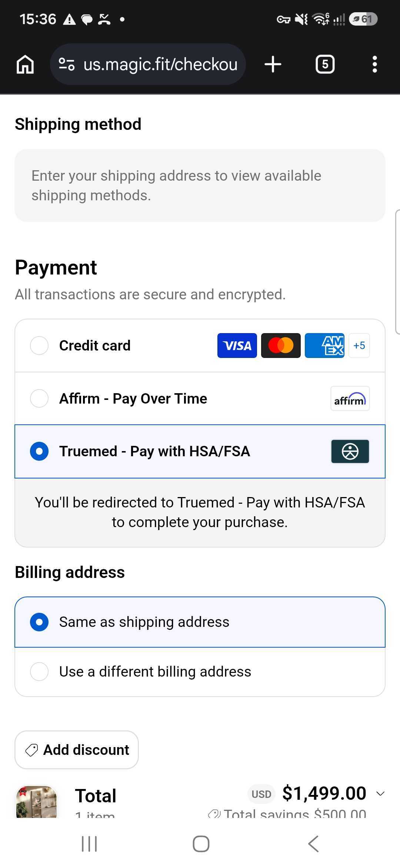Screen dimensions: 400x868
Task: Expand the order total summary chevron
Action: pos(380,793)
